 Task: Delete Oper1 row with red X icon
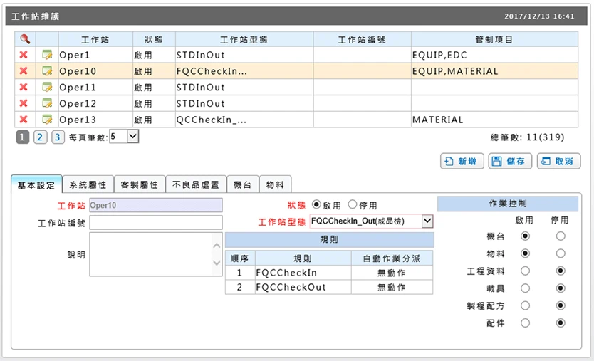pos(24,55)
